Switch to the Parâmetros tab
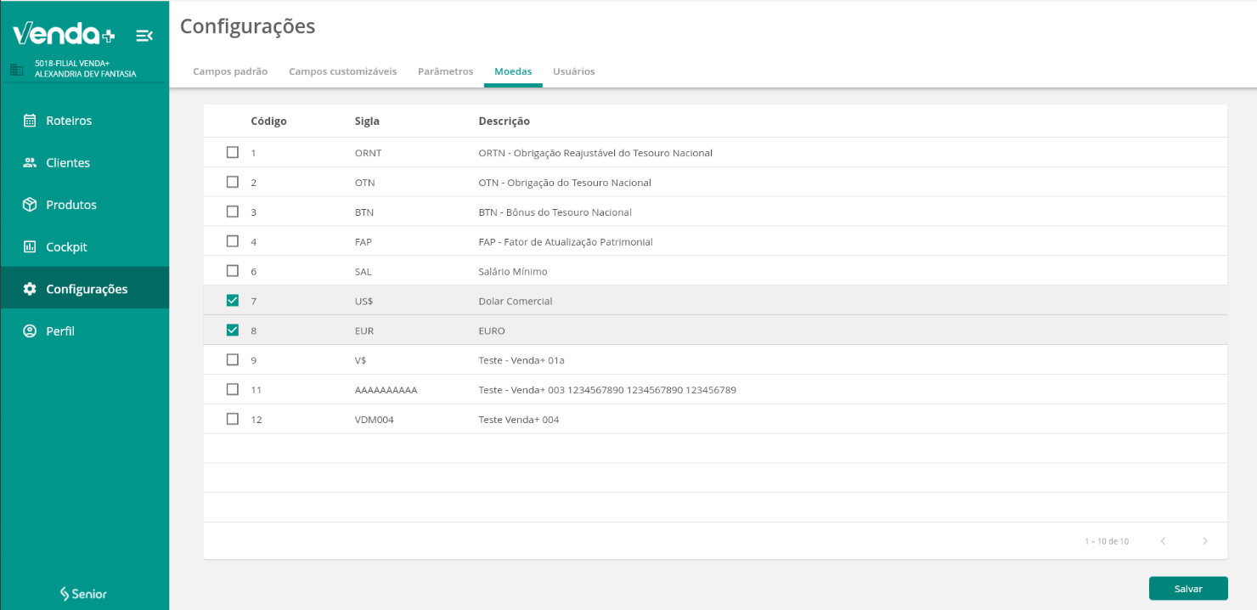The image size is (1257, 610). [x=445, y=71]
